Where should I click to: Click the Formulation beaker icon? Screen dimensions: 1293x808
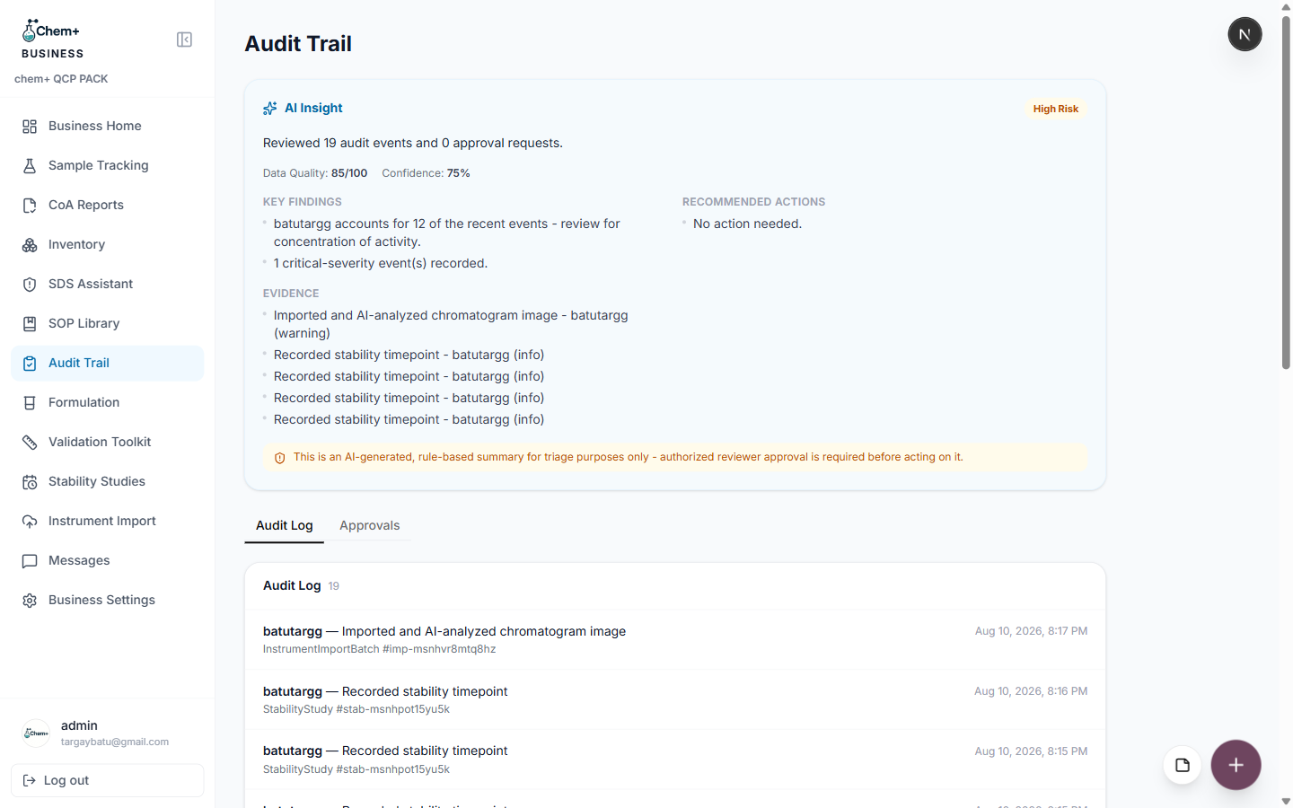pos(30,403)
